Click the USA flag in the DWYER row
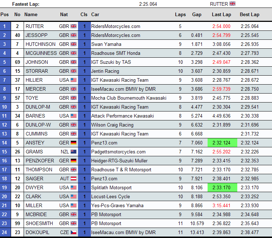The image size is (272, 238). [74, 187]
